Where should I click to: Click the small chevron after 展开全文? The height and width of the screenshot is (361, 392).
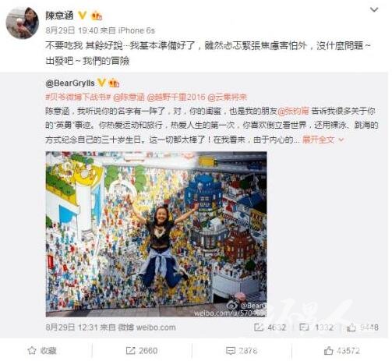[x=341, y=140]
